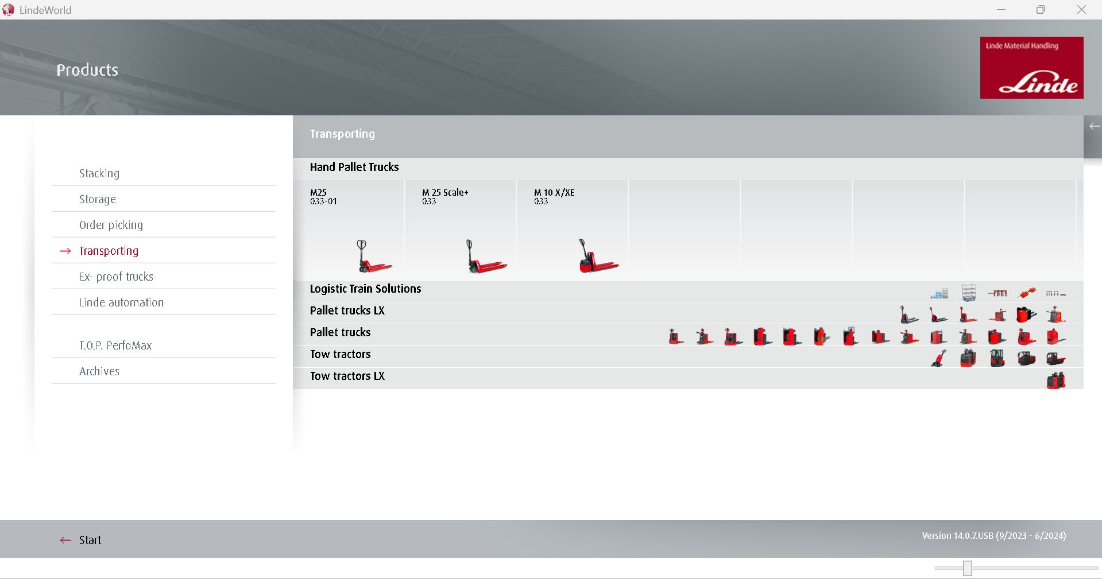Open the M 25 Scale+ 033 truck card

tap(461, 230)
